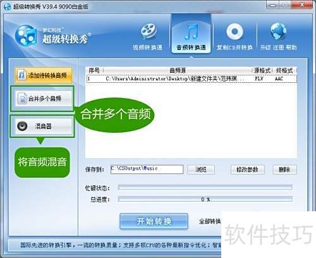Click the 浏览 browse button
The height and width of the screenshot is (258, 316).
point(201,169)
